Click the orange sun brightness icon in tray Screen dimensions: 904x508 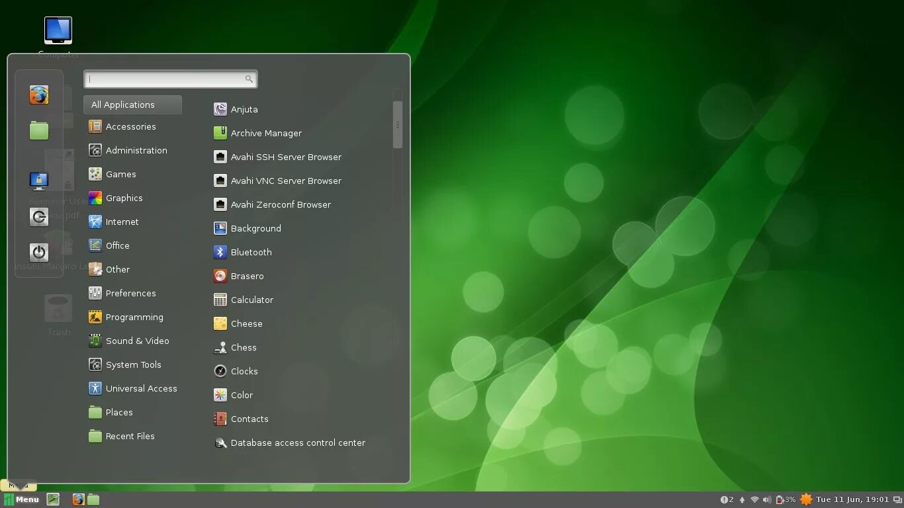coord(806,499)
